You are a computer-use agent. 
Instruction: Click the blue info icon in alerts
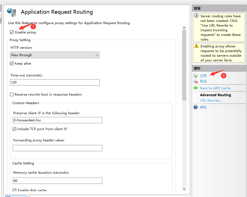click(x=196, y=16)
